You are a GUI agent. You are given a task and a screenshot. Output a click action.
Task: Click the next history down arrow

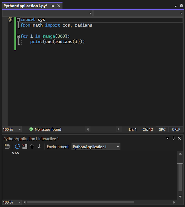point(39,146)
